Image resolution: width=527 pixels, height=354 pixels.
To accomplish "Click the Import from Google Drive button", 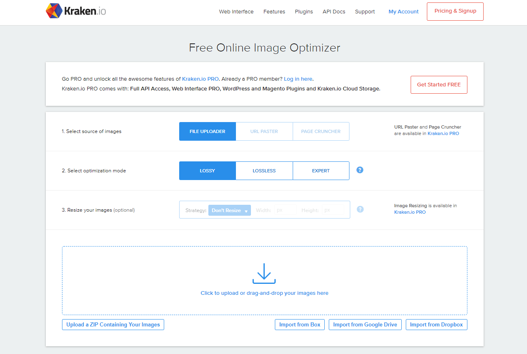I will [x=365, y=324].
